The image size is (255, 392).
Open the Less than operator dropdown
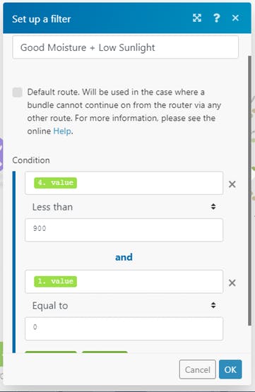pyautogui.click(x=124, y=207)
